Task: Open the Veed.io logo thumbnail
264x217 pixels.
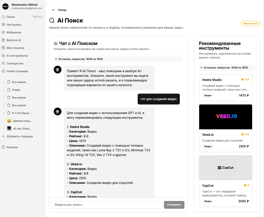Action: 226,117
